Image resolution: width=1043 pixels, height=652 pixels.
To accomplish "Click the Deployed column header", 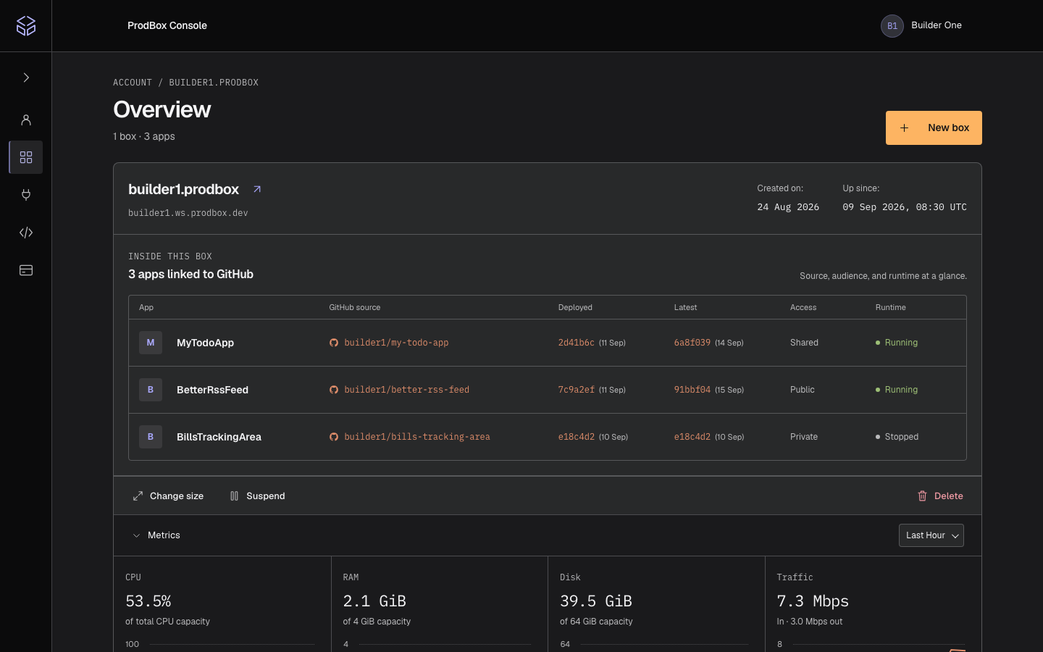I will tap(575, 307).
